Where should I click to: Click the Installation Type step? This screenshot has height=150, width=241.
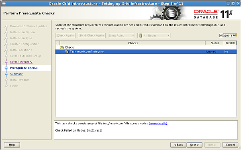pyautogui.click(x=21, y=38)
